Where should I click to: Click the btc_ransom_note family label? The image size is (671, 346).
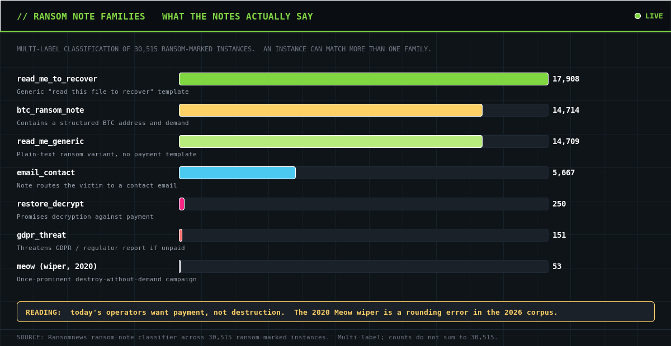tap(50, 110)
